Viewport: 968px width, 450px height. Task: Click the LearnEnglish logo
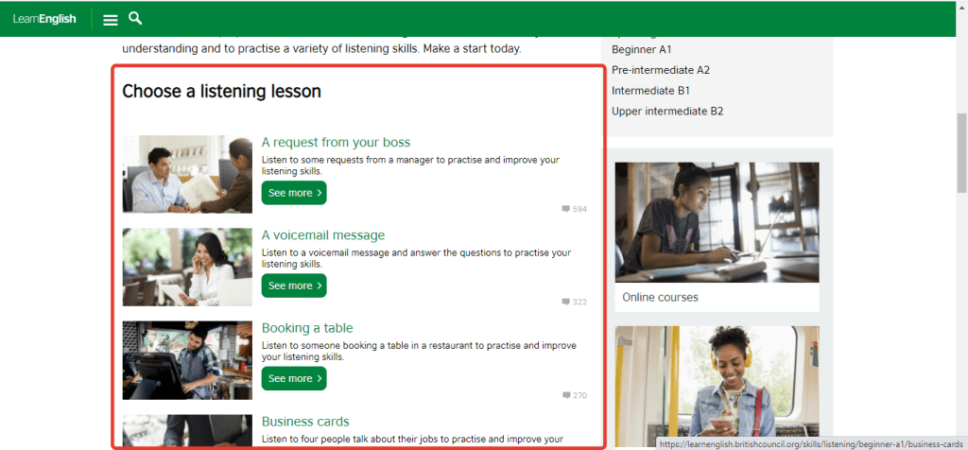pyautogui.click(x=44, y=19)
